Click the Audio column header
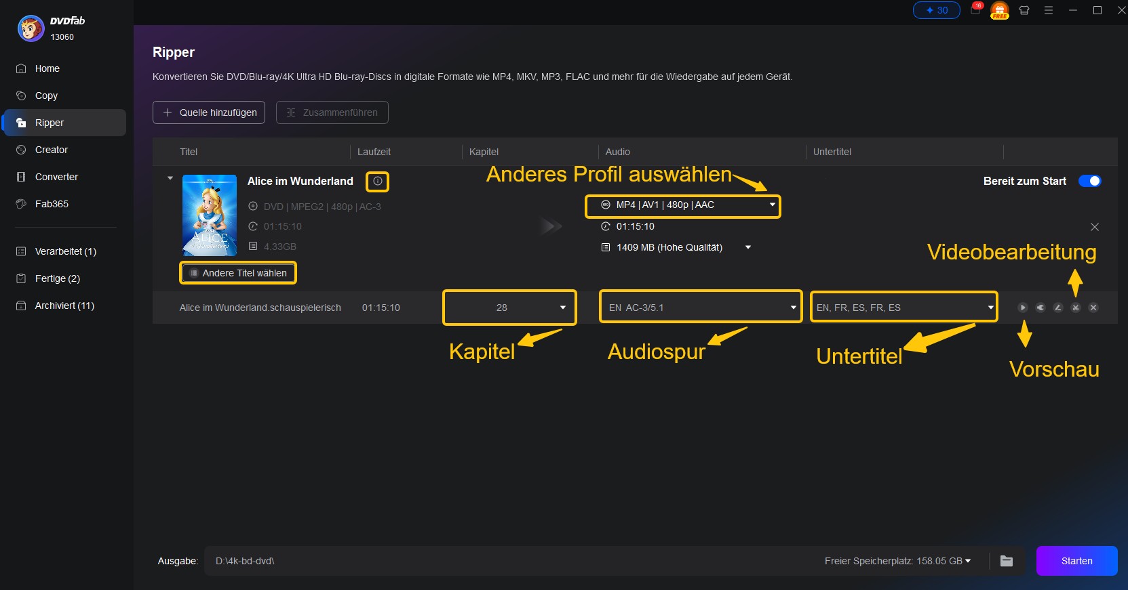 click(x=617, y=152)
